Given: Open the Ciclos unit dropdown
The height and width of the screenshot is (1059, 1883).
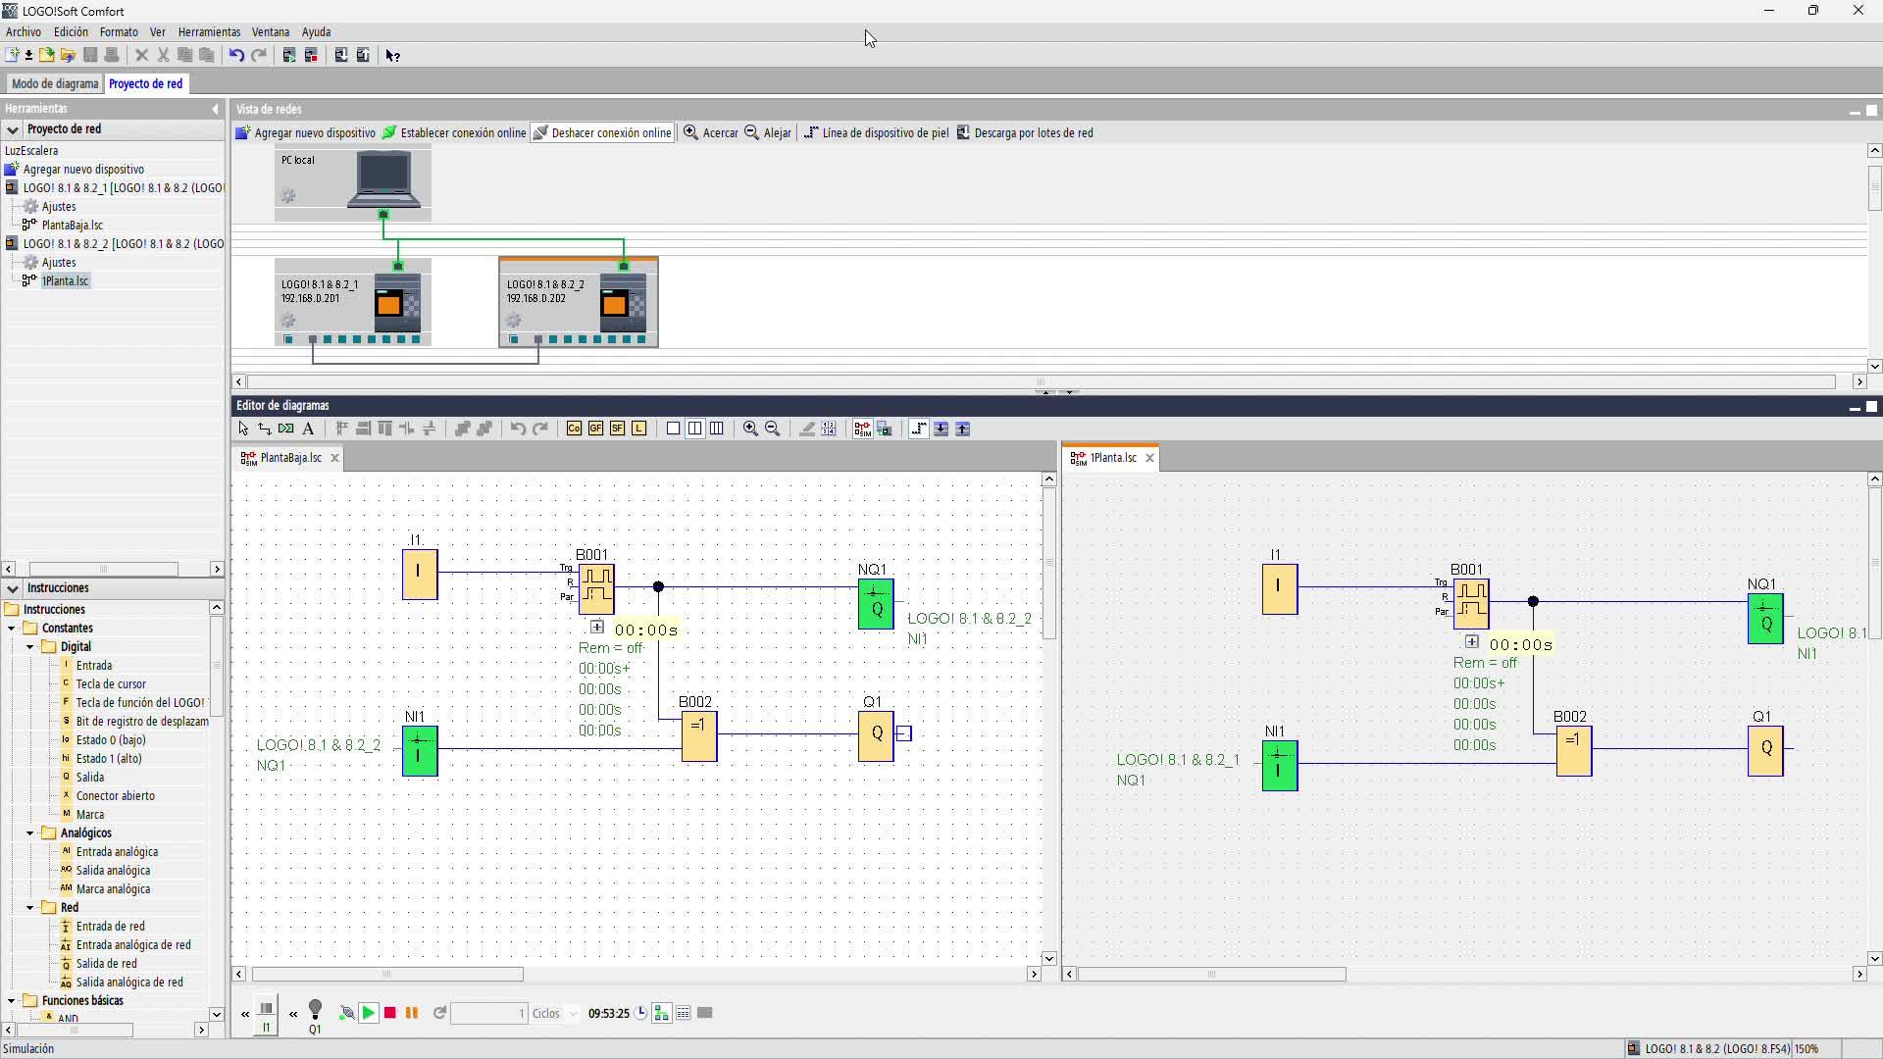Looking at the screenshot, I should click(574, 1014).
